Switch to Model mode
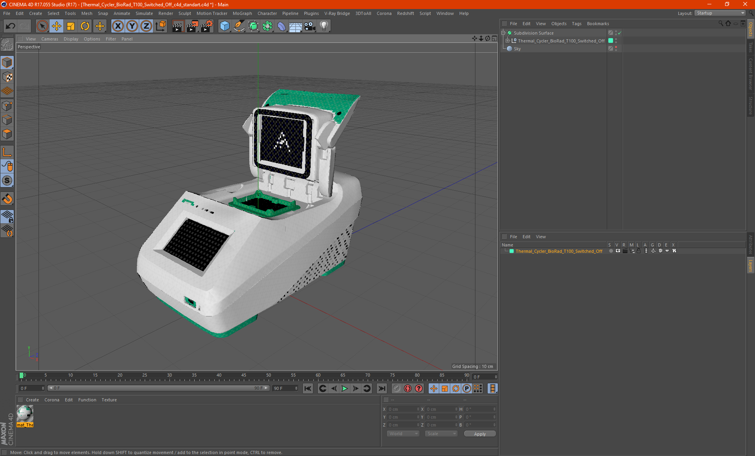This screenshot has width=755, height=456. (x=7, y=63)
